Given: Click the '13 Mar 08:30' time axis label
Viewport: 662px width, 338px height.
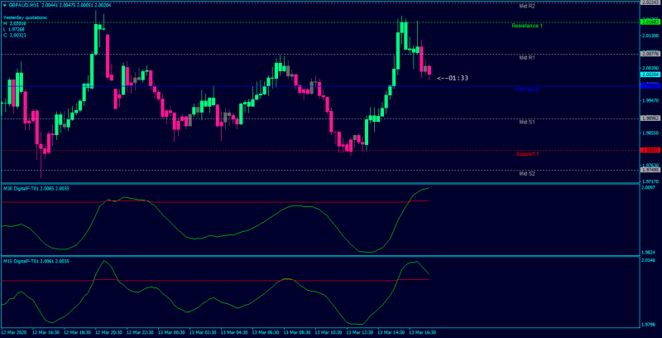Looking at the screenshot, I should 299,332.
